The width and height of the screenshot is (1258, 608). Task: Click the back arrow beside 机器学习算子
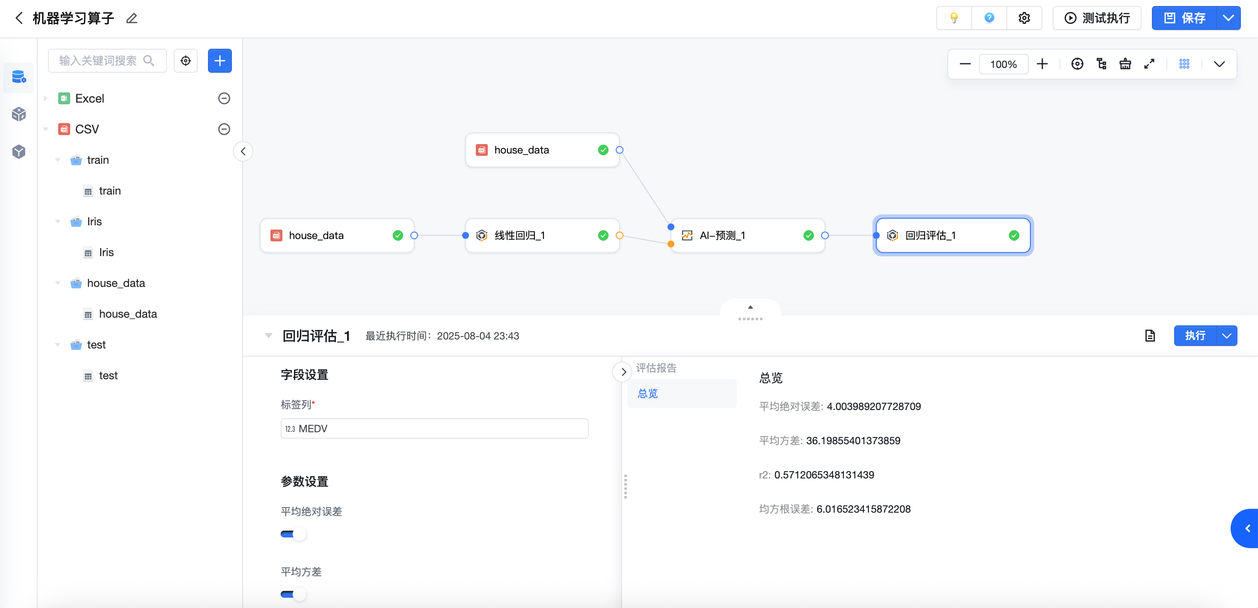(19, 18)
